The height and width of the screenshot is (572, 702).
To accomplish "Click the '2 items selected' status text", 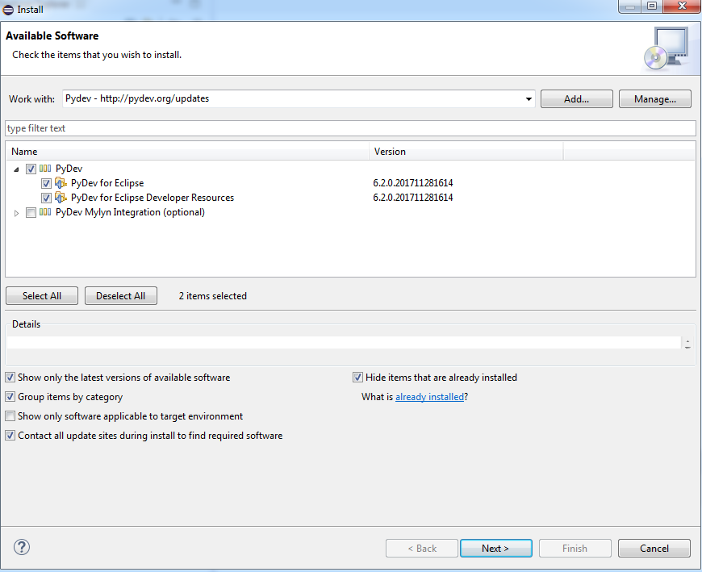I will pos(213,296).
